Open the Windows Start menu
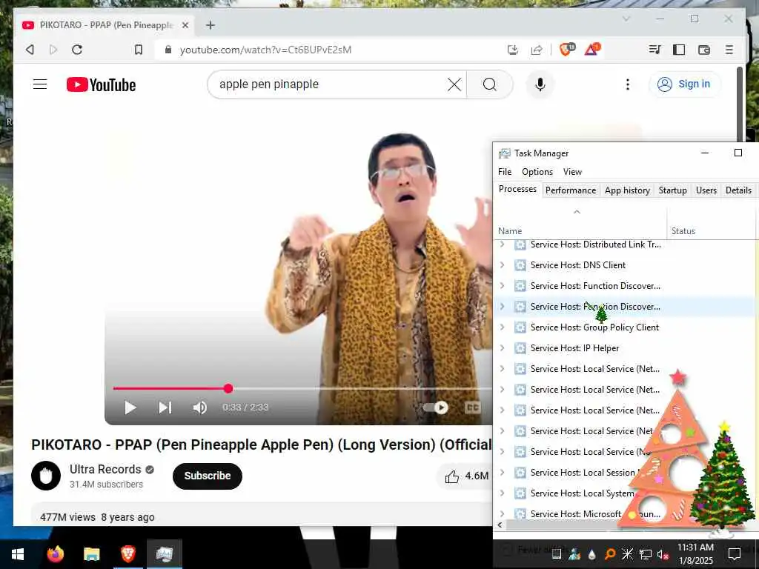Screen dimensions: 759x569 18,554
